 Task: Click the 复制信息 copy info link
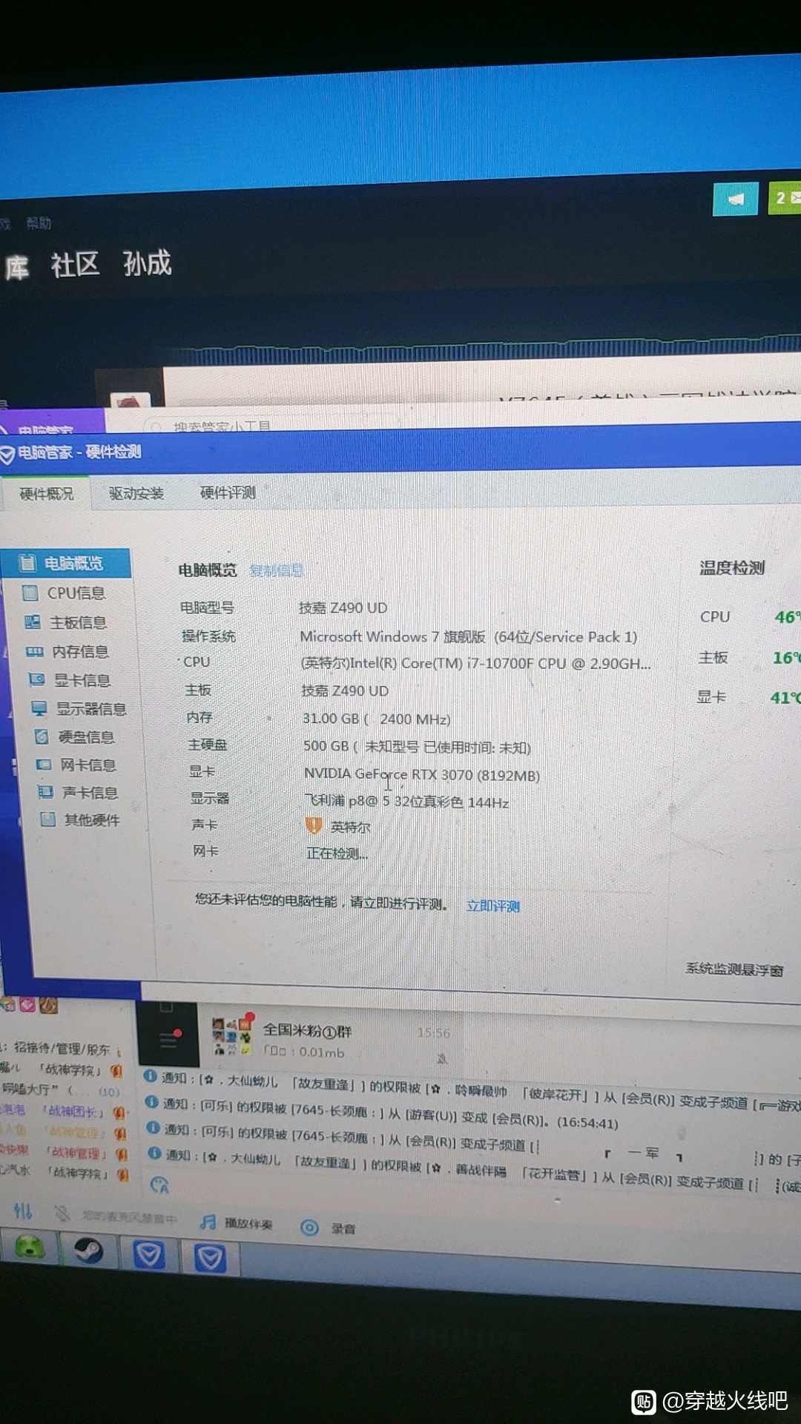coord(277,570)
